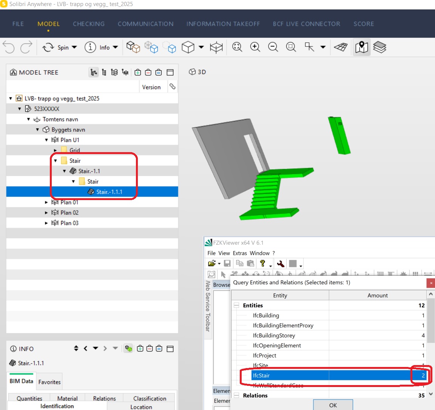Viewport: 435px width, 410px height.
Task: Switch to the Favorites tab
Action: click(49, 382)
